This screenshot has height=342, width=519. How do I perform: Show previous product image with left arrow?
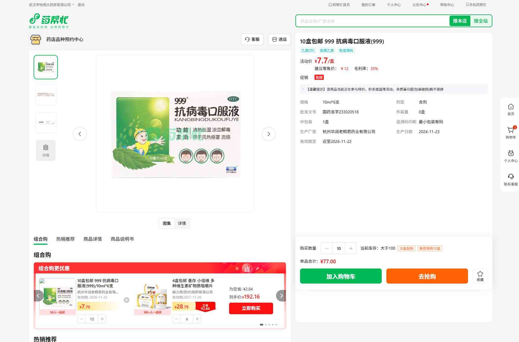[80, 134]
